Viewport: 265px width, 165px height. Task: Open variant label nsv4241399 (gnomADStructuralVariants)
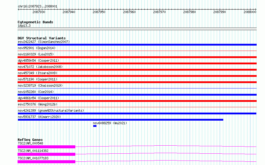[51, 110]
